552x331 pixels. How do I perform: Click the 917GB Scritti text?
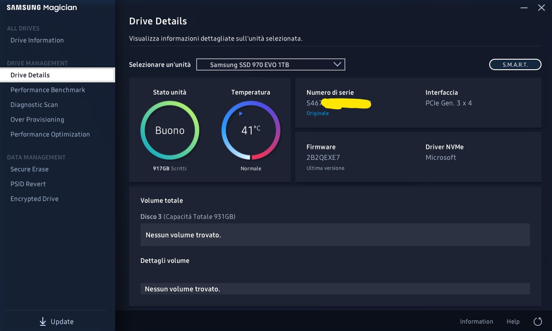tap(170, 168)
